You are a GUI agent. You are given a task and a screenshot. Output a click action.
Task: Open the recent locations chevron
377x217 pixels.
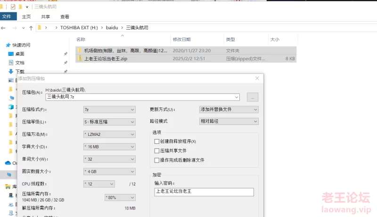[23, 28]
